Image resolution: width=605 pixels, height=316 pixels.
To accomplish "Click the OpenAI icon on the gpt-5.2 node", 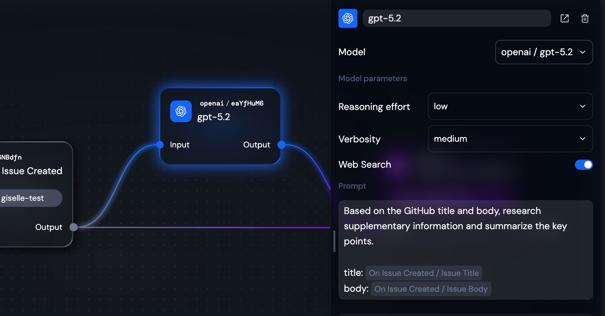I will pyautogui.click(x=181, y=111).
